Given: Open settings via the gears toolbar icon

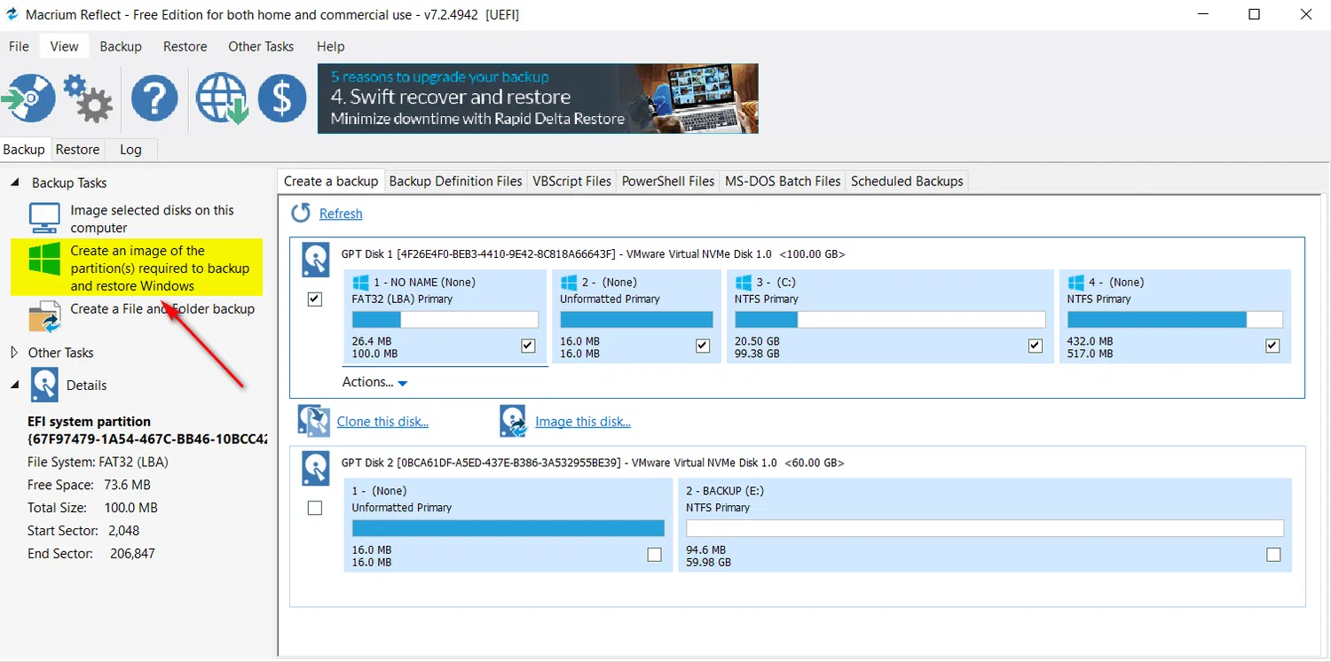Looking at the screenshot, I should point(88,97).
